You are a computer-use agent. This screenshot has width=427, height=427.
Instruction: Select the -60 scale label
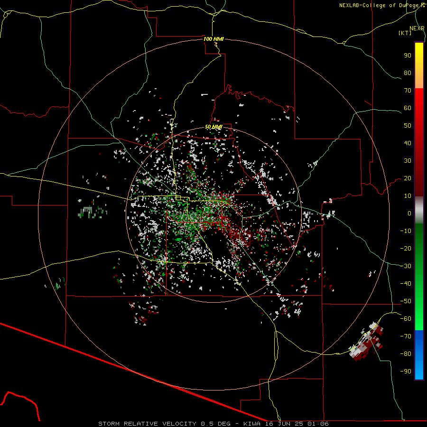pyautogui.click(x=406, y=319)
